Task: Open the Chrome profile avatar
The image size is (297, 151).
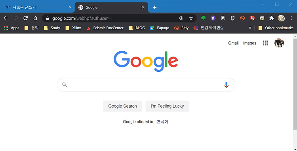Action: [x=281, y=18]
